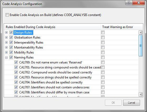
Task: Expand the Interoperability Rules node
Action: (x=6, y=42)
